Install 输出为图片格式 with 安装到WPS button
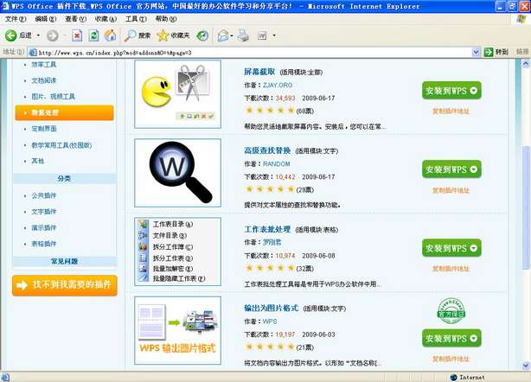The height and width of the screenshot is (382, 531). (451, 338)
